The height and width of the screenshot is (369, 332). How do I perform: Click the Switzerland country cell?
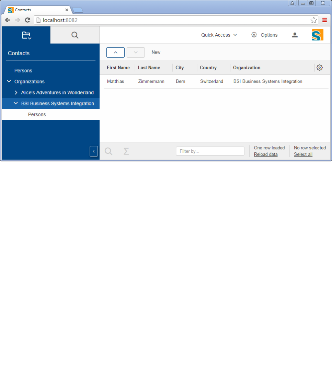tap(212, 82)
